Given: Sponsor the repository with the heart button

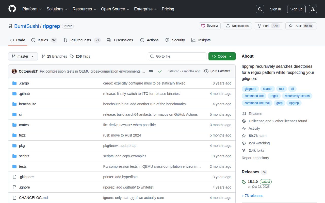Looking at the screenshot, I should coord(209,26).
